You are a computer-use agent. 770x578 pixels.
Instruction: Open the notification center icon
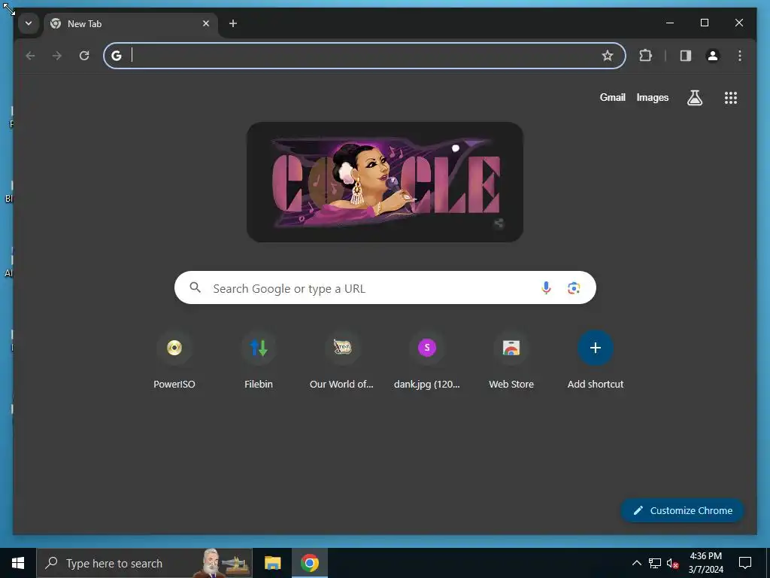click(745, 563)
